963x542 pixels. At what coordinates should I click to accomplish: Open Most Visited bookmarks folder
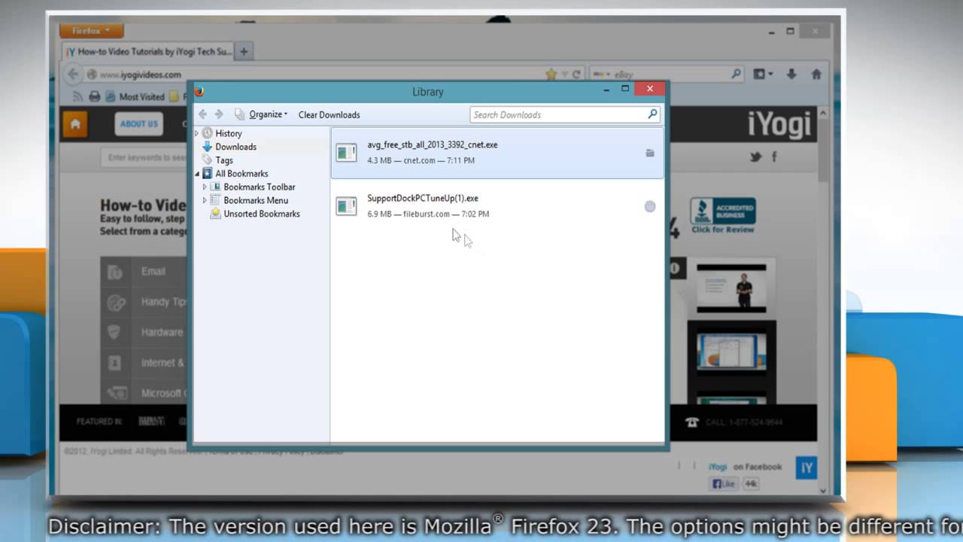click(135, 96)
